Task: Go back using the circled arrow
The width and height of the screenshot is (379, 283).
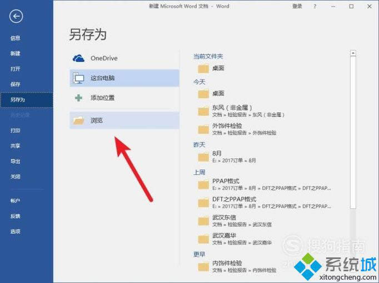Action: [x=16, y=16]
